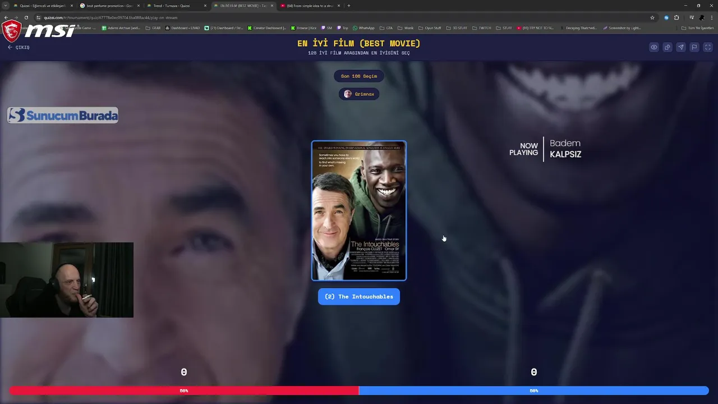Open the Extensions puzzle icon

[676, 17]
